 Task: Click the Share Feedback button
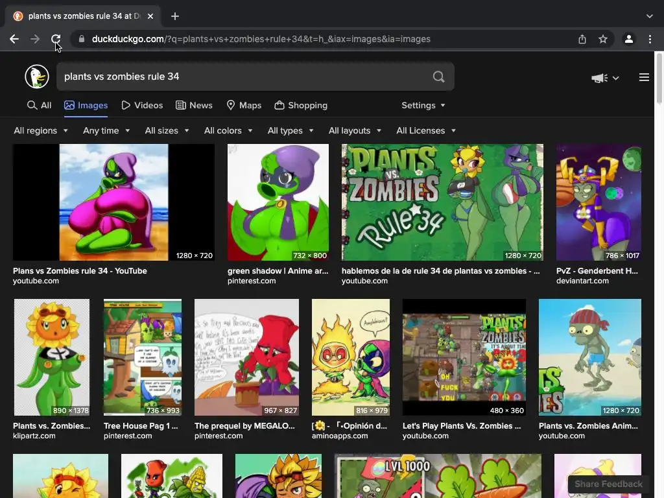click(x=608, y=484)
